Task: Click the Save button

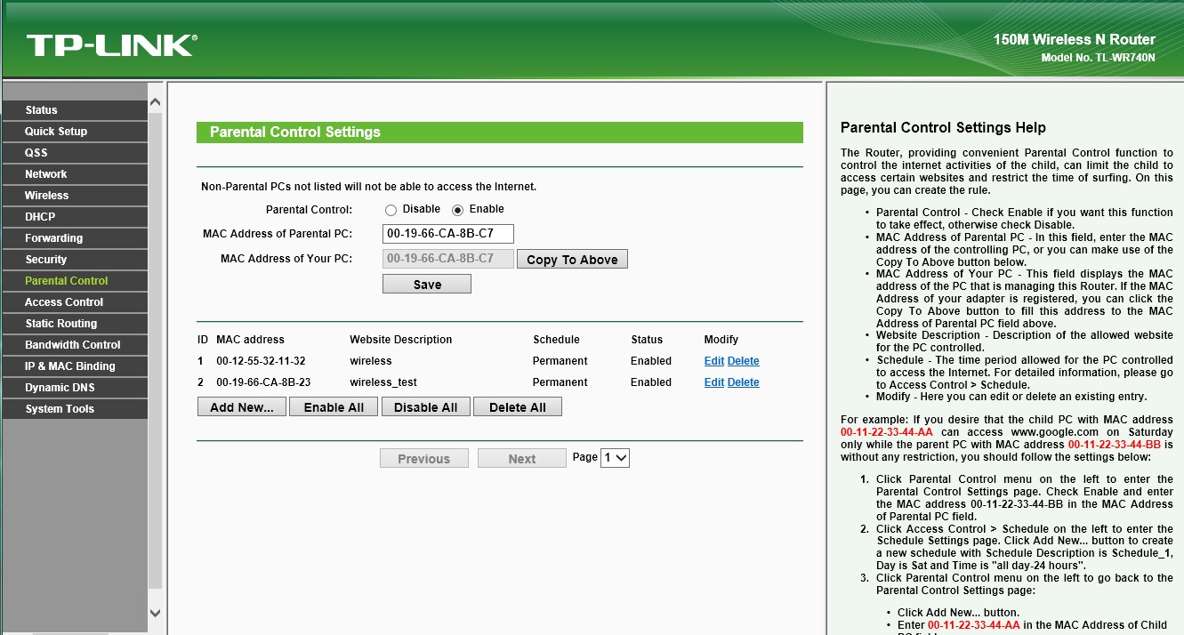Action: (427, 285)
